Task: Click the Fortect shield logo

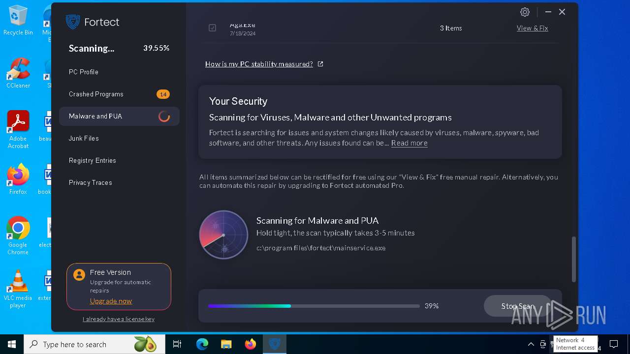Action: tap(73, 22)
